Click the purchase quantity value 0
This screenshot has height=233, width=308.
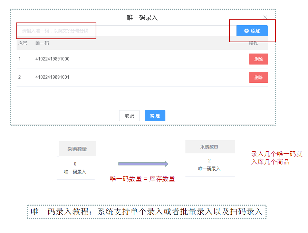point(75,164)
